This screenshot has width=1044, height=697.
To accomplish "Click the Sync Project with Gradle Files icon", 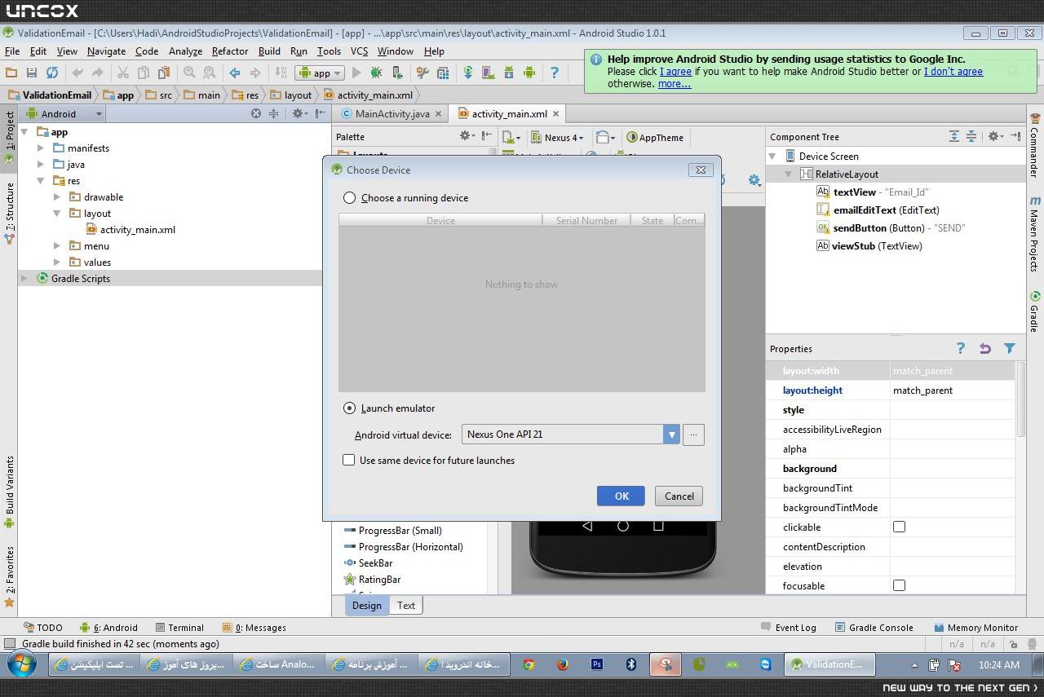I will [468, 73].
